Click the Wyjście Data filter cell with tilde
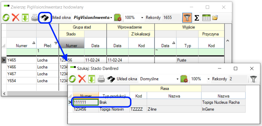The height and width of the screenshot is (126, 262). click(x=165, y=51)
